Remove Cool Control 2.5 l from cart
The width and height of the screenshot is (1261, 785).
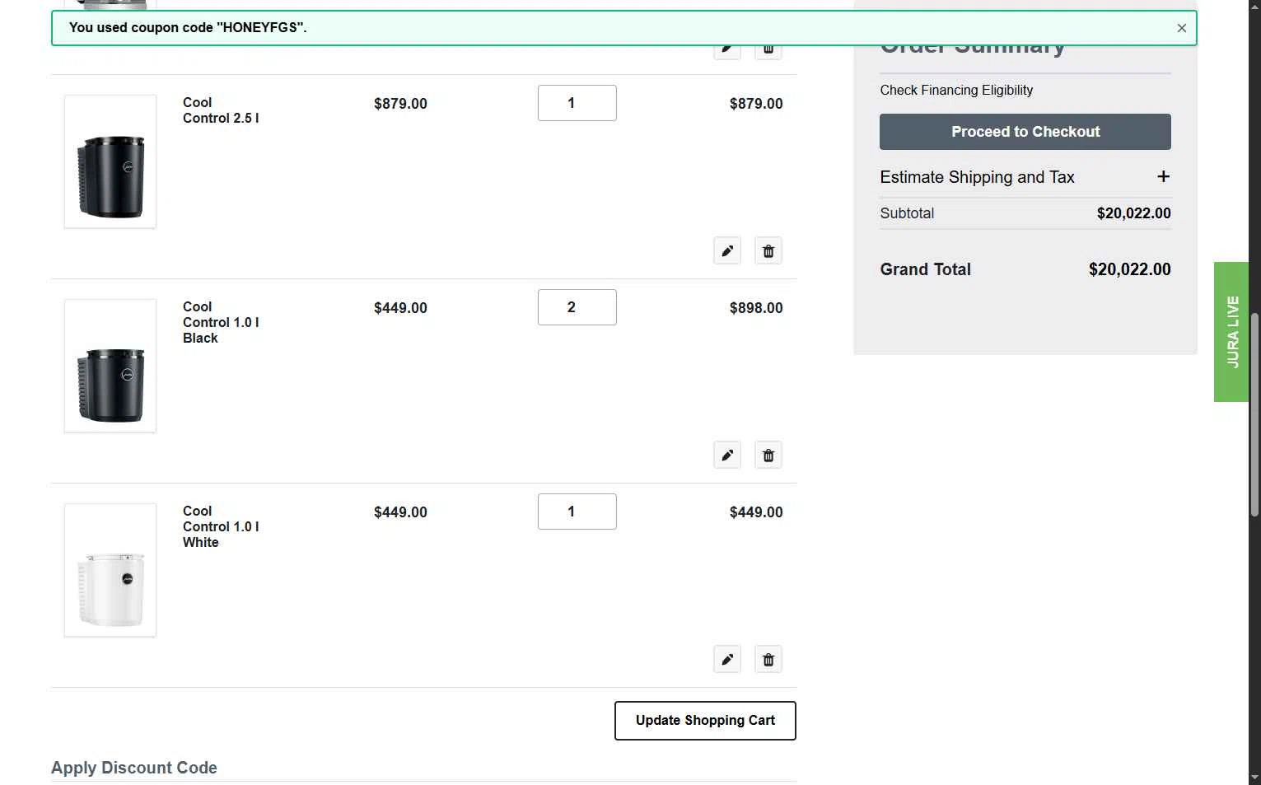(768, 251)
